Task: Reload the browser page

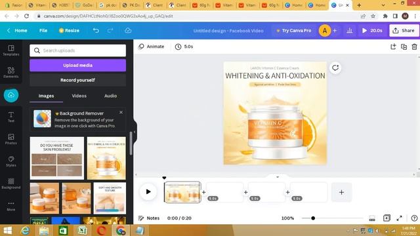Action: pos(26,16)
